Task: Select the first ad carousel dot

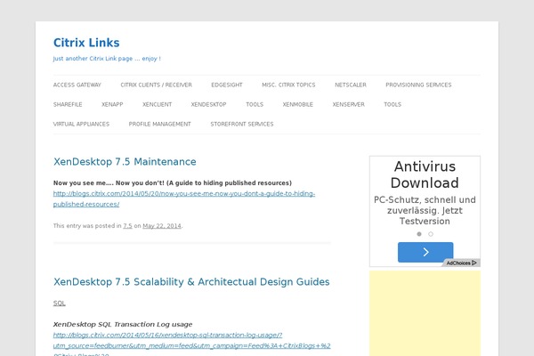Action: (x=419, y=234)
